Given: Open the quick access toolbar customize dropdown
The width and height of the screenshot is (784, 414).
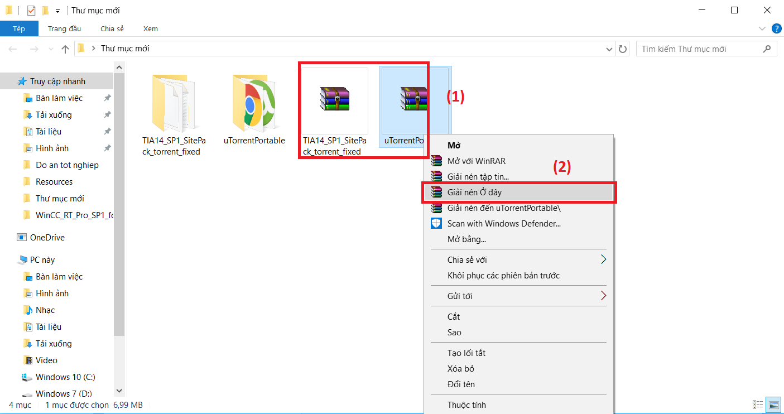Looking at the screenshot, I should (x=57, y=11).
